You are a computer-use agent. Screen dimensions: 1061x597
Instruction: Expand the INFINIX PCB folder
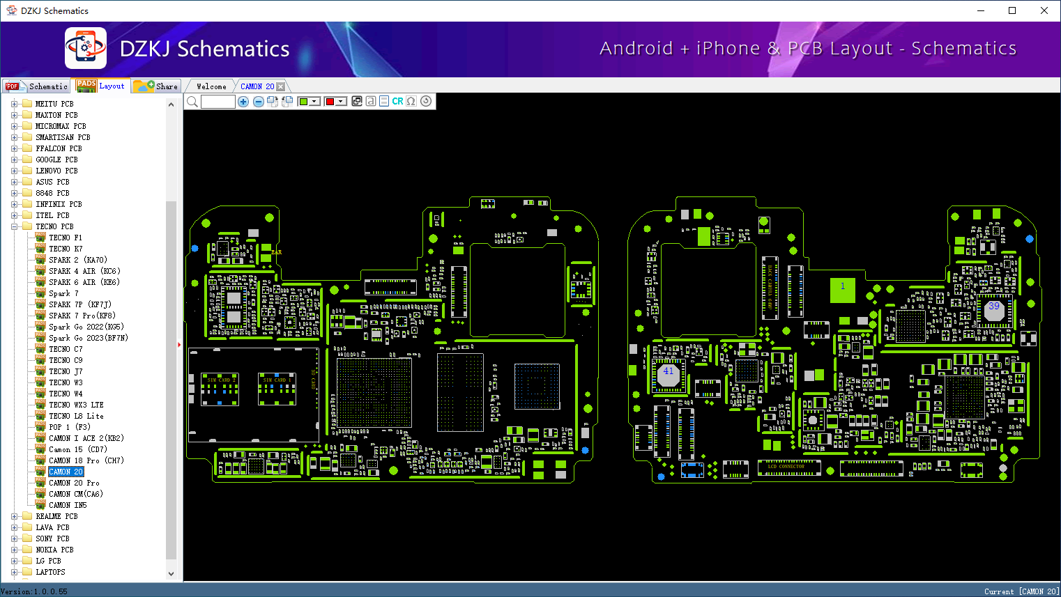pos(14,204)
